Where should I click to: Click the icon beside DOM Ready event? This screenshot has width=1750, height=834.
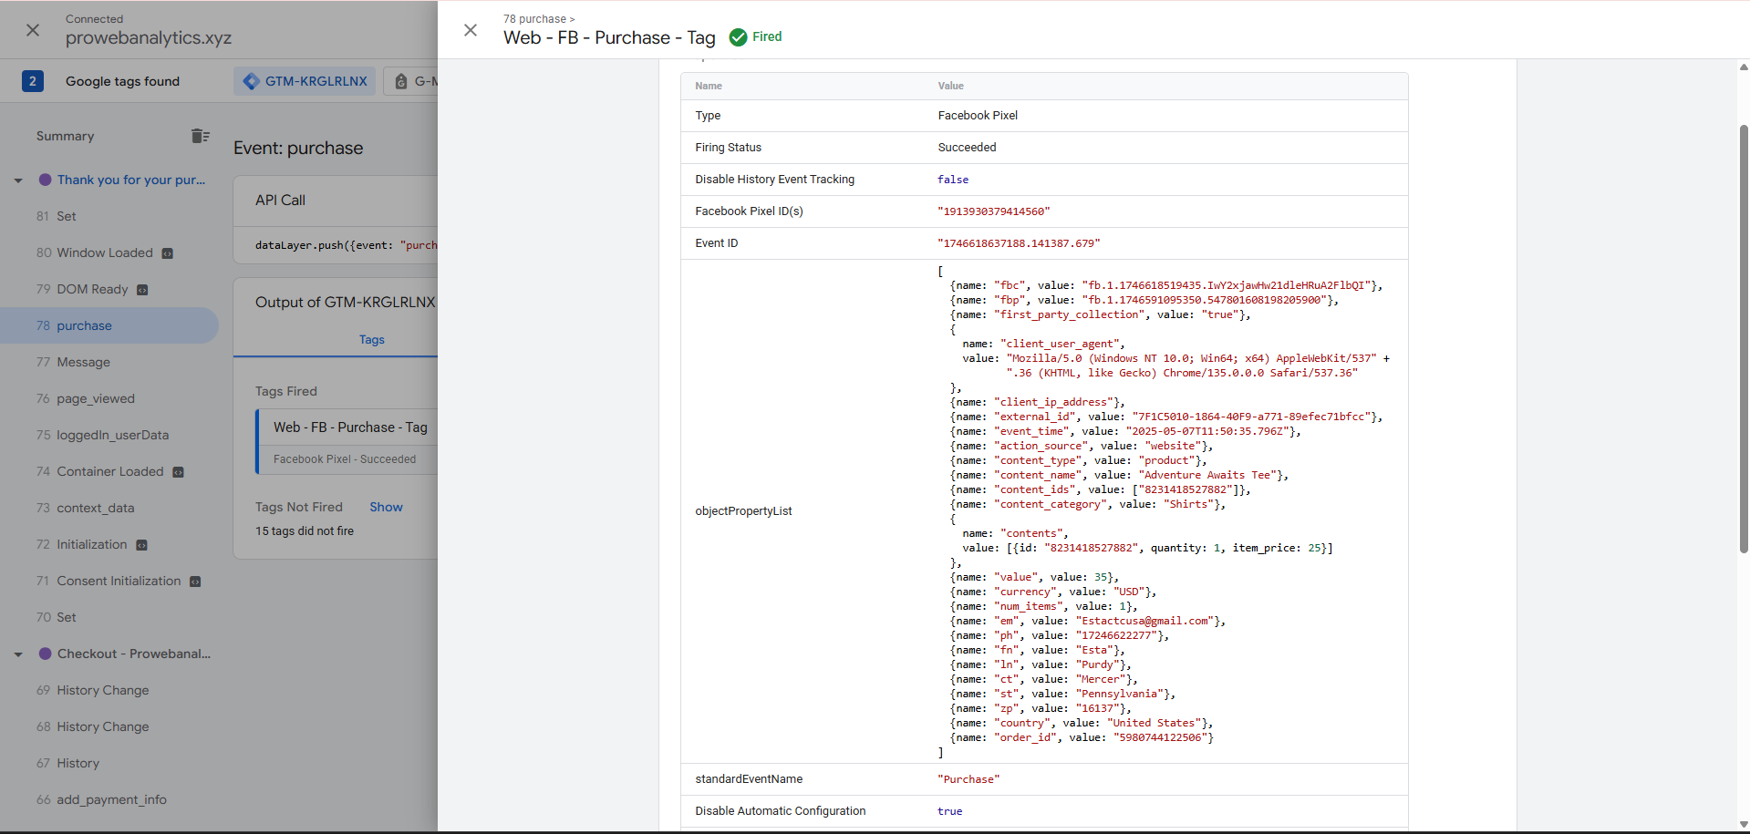pyautogui.click(x=142, y=290)
